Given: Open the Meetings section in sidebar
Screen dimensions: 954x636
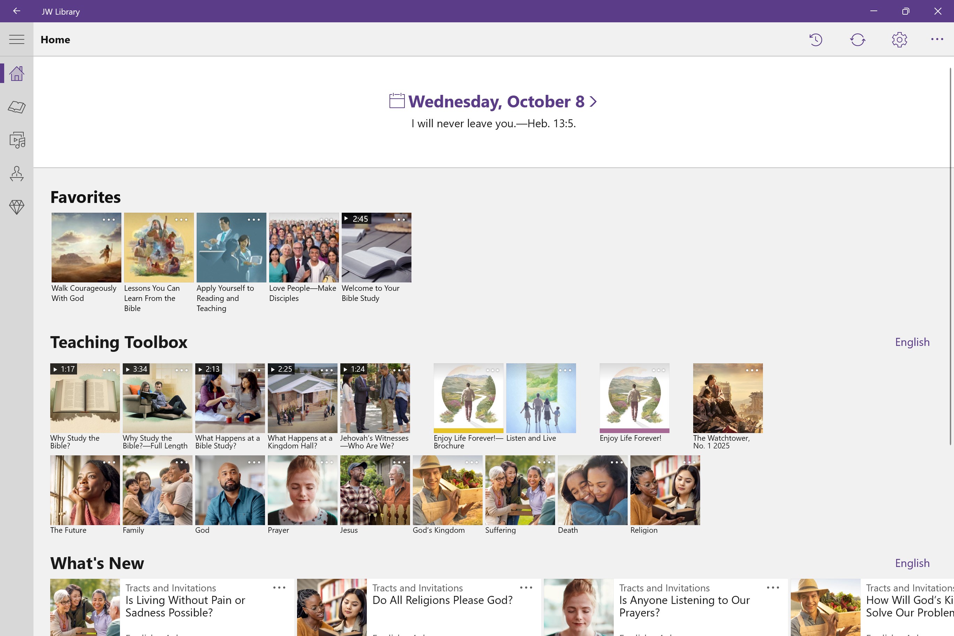Looking at the screenshot, I should (17, 174).
